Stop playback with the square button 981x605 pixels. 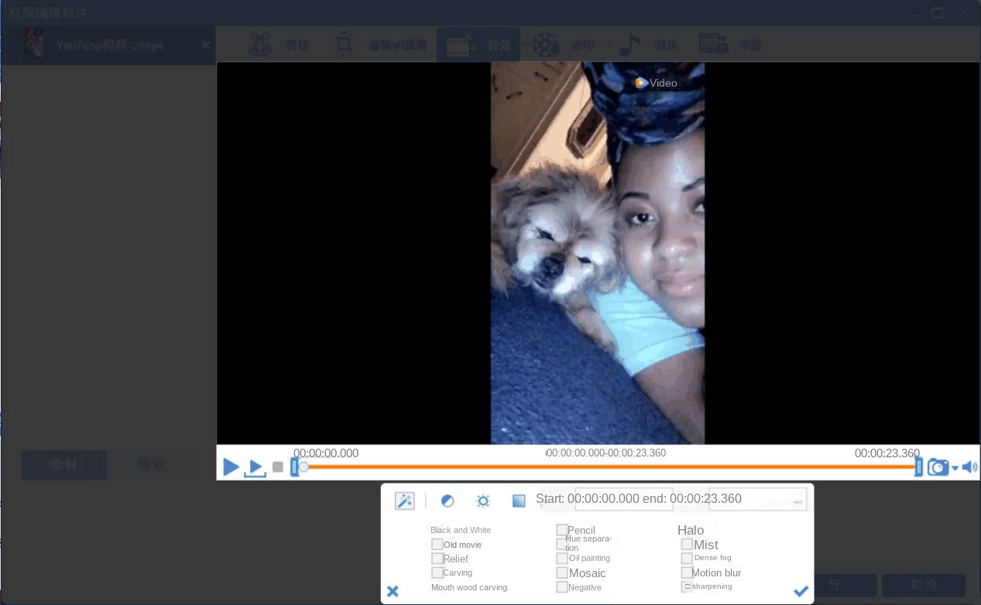pyautogui.click(x=278, y=467)
